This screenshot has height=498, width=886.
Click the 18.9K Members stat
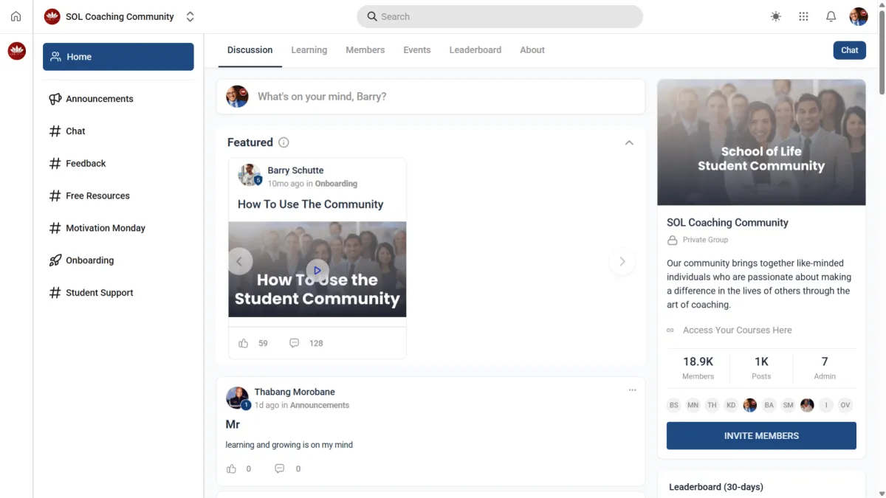pyautogui.click(x=698, y=368)
